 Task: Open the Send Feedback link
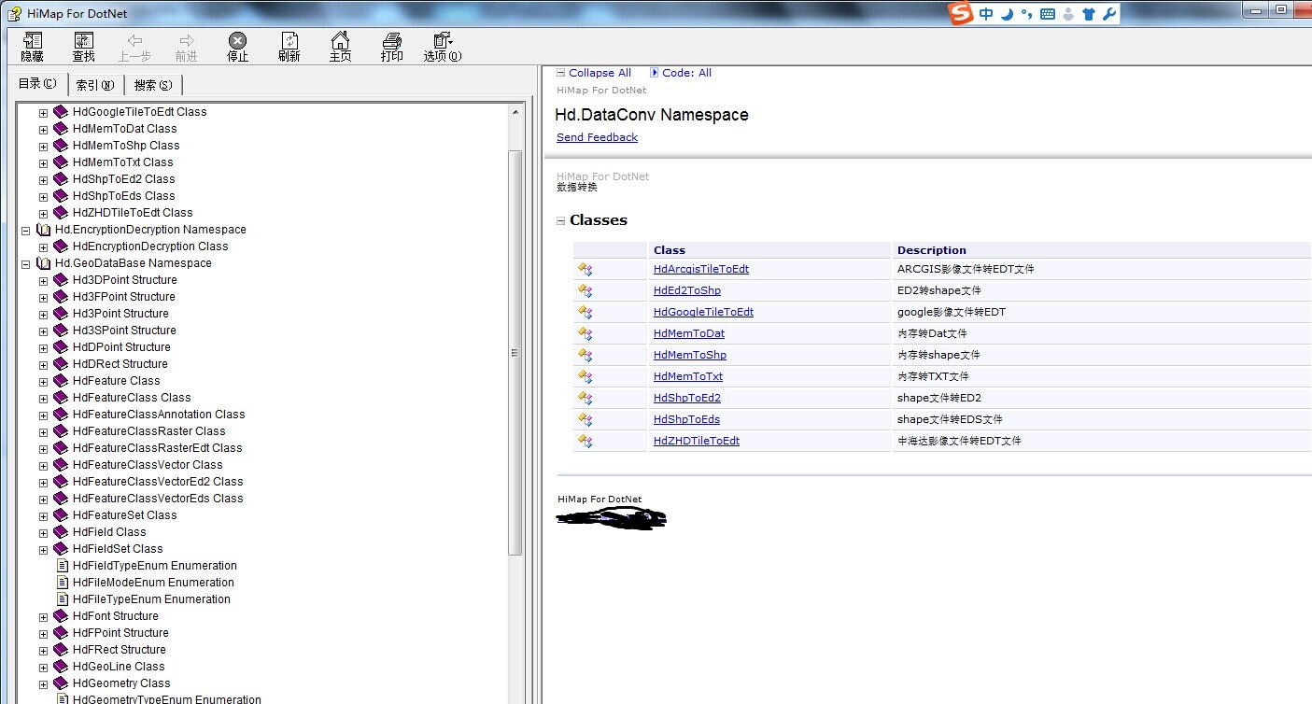(597, 137)
